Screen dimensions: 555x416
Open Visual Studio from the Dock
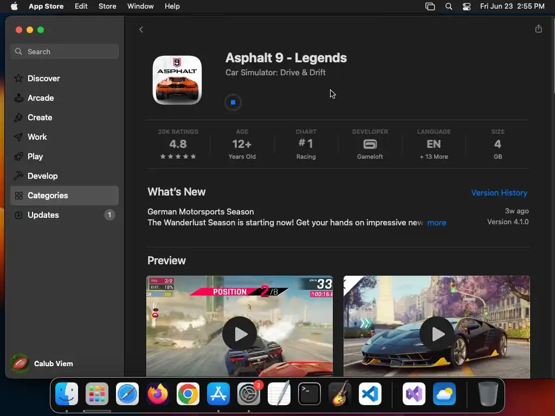click(414, 394)
